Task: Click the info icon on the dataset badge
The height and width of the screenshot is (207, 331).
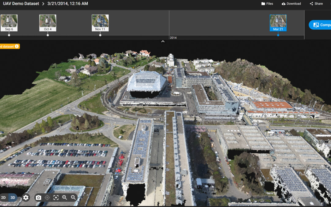Action: (17, 46)
